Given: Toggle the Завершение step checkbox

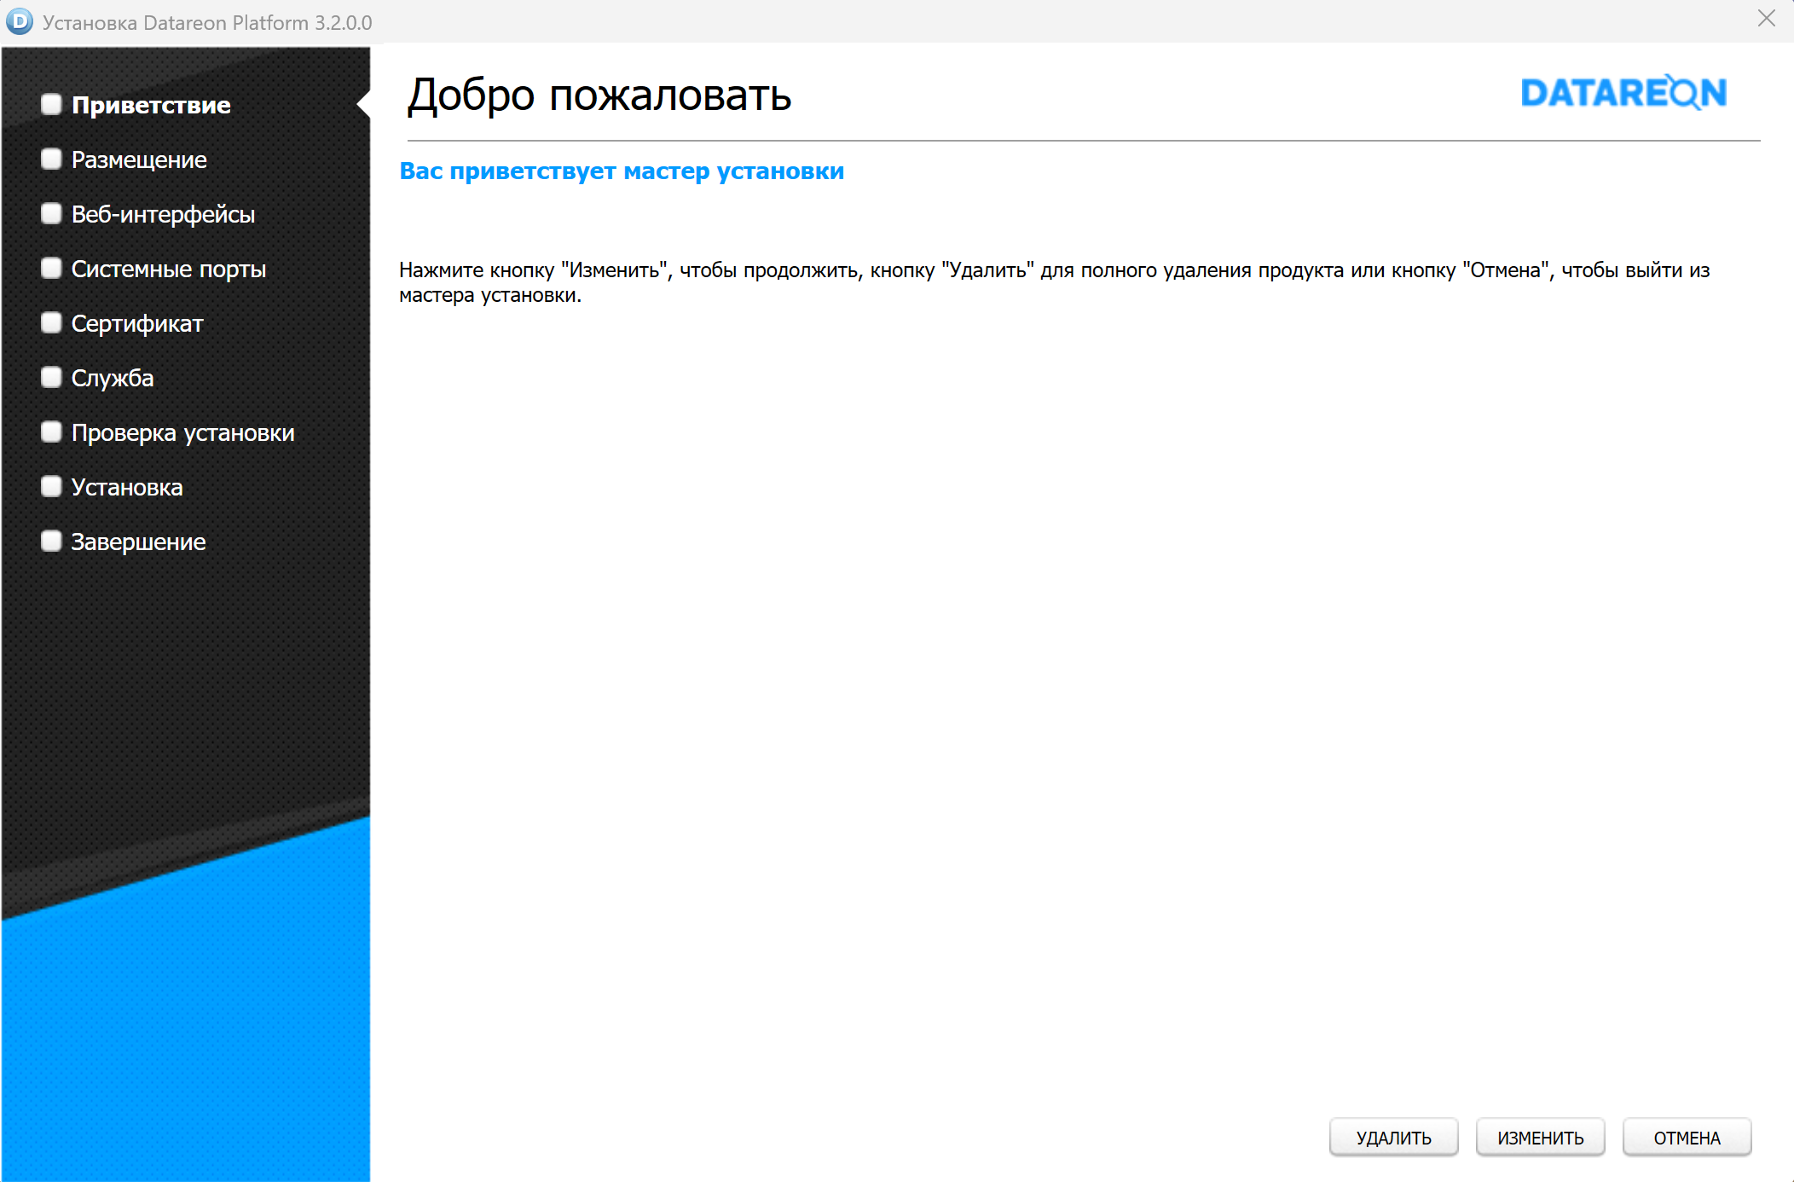Looking at the screenshot, I should (x=52, y=541).
